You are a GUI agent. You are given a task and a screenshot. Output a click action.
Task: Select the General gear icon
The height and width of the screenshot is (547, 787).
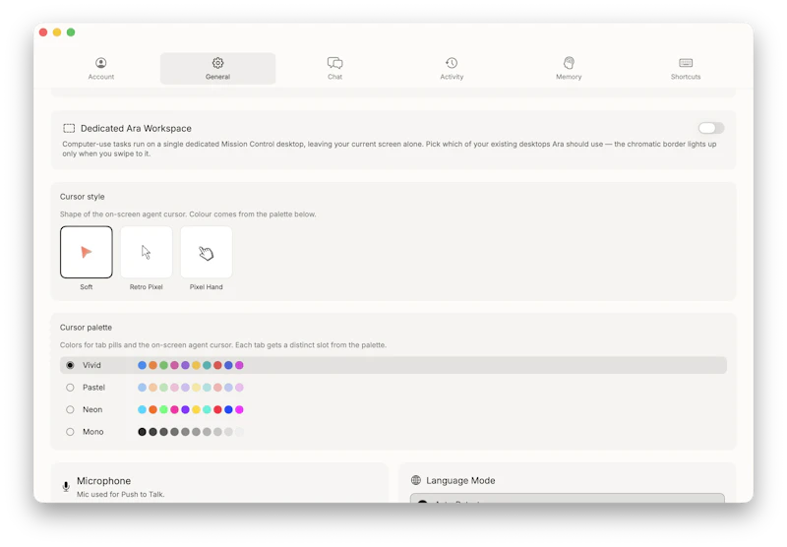tap(217, 63)
